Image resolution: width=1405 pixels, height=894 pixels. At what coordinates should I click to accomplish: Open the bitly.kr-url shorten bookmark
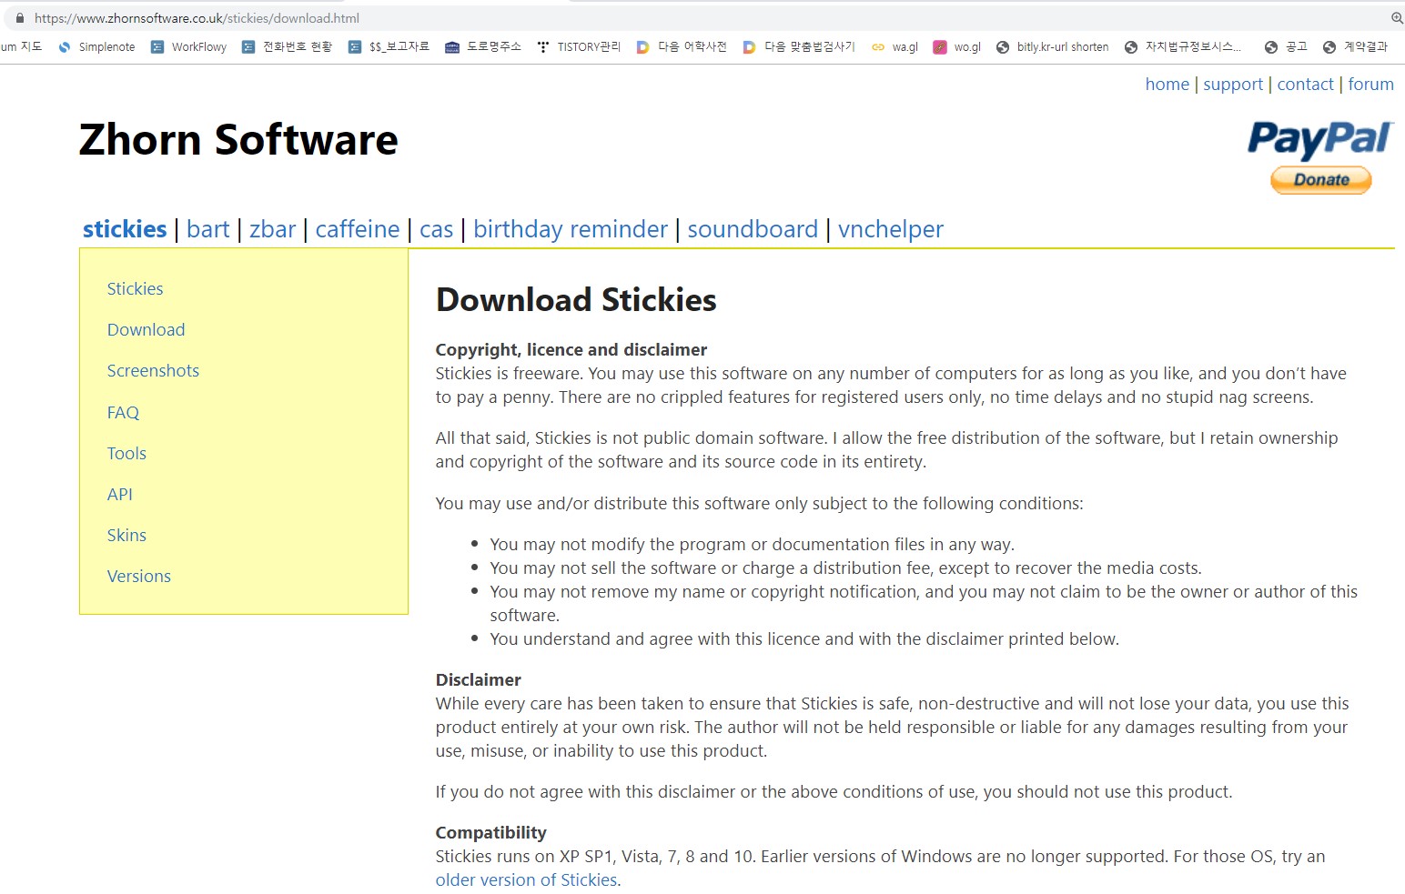click(1053, 47)
